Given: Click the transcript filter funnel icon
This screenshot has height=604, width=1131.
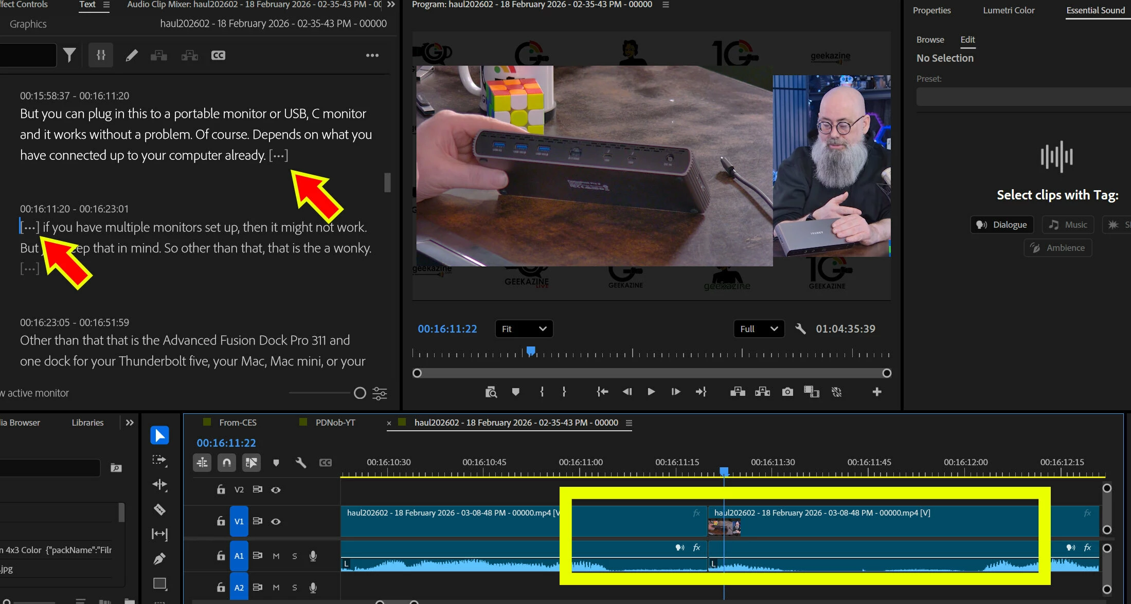Looking at the screenshot, I should pyautogui.click(x=69, y=55).
